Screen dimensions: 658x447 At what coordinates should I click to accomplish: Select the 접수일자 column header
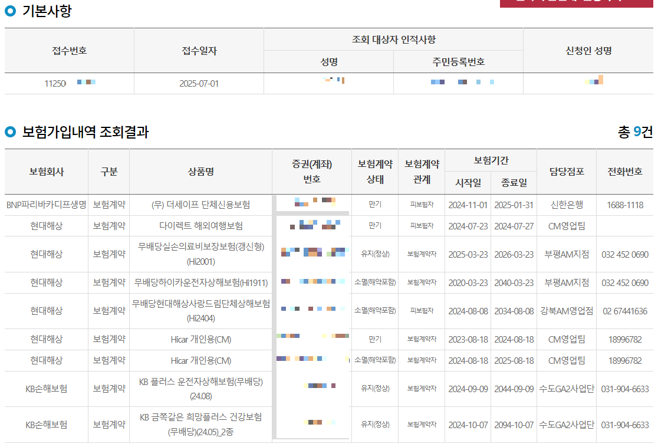[199, 51]
